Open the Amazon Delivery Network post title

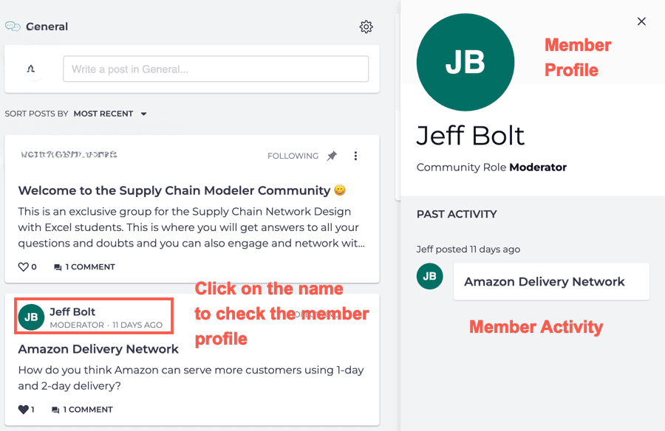pyautogui.click(x=98, y=348)
